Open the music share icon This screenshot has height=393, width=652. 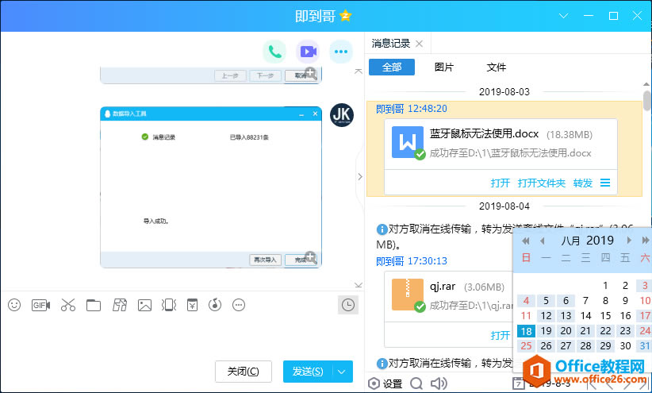(215, 305)
